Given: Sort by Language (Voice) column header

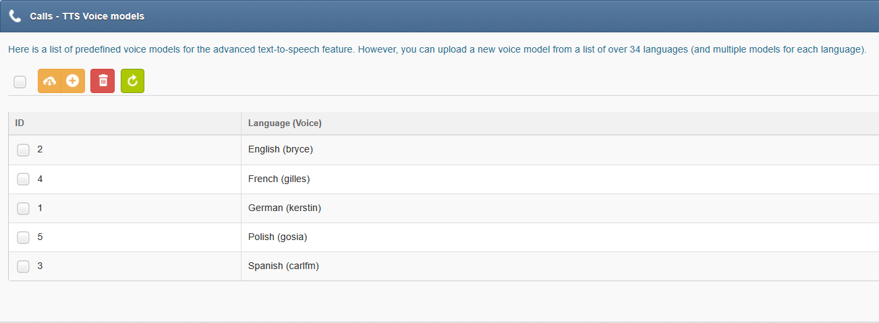Looking at the screenshot, I should point(560,123).
